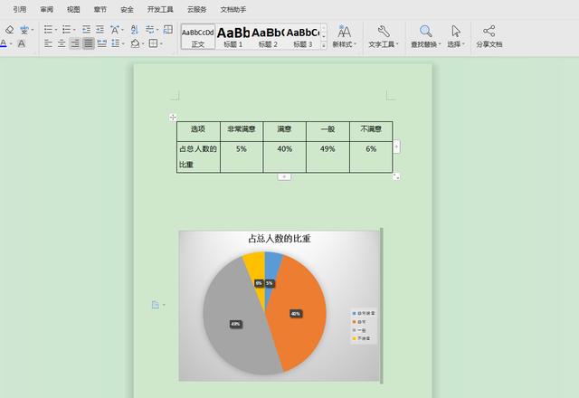This screenshot has width=579, height=398.
Task: Open the numbering dropdown arrow
Action: tap(74, 30)
